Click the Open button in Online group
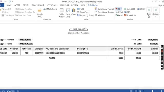 pos(6,12)
